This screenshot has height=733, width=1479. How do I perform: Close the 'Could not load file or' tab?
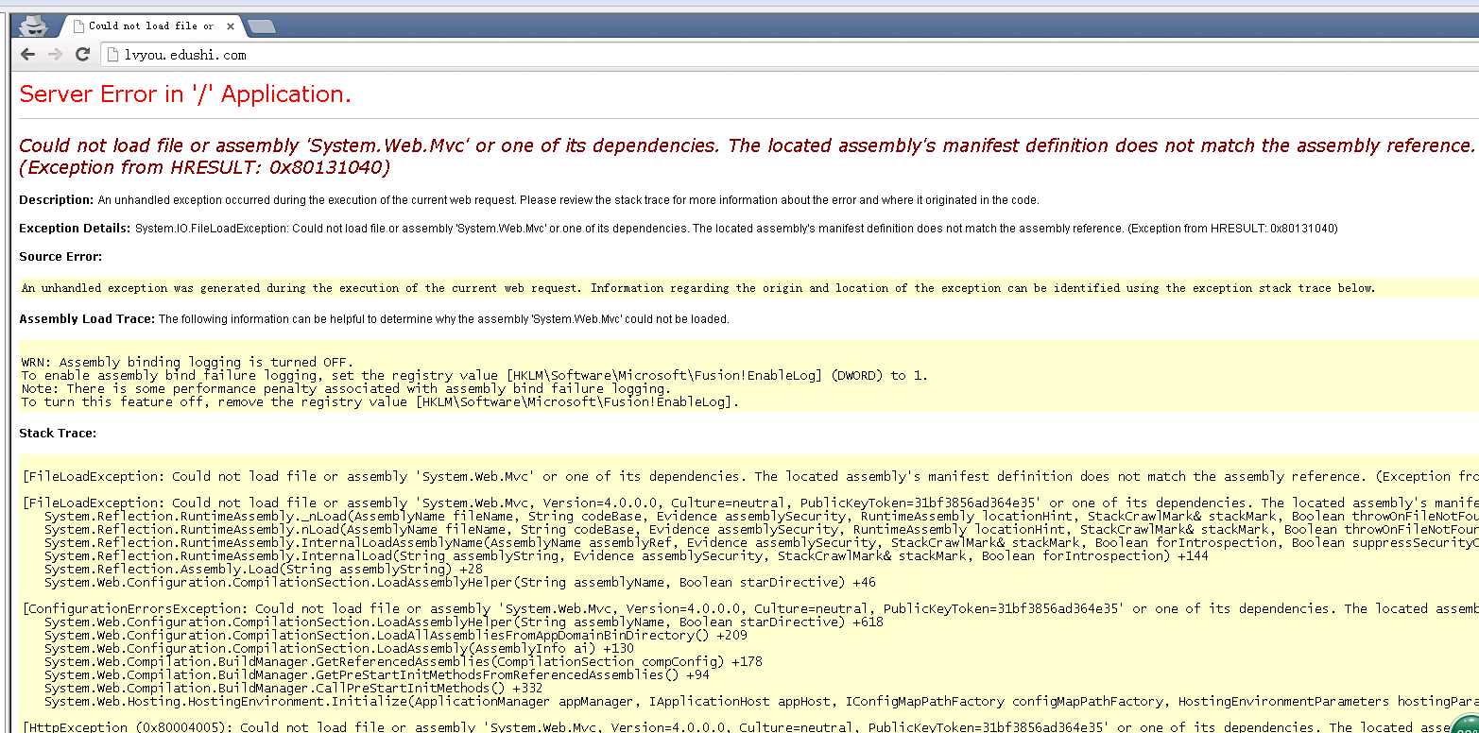pos(231,26)
